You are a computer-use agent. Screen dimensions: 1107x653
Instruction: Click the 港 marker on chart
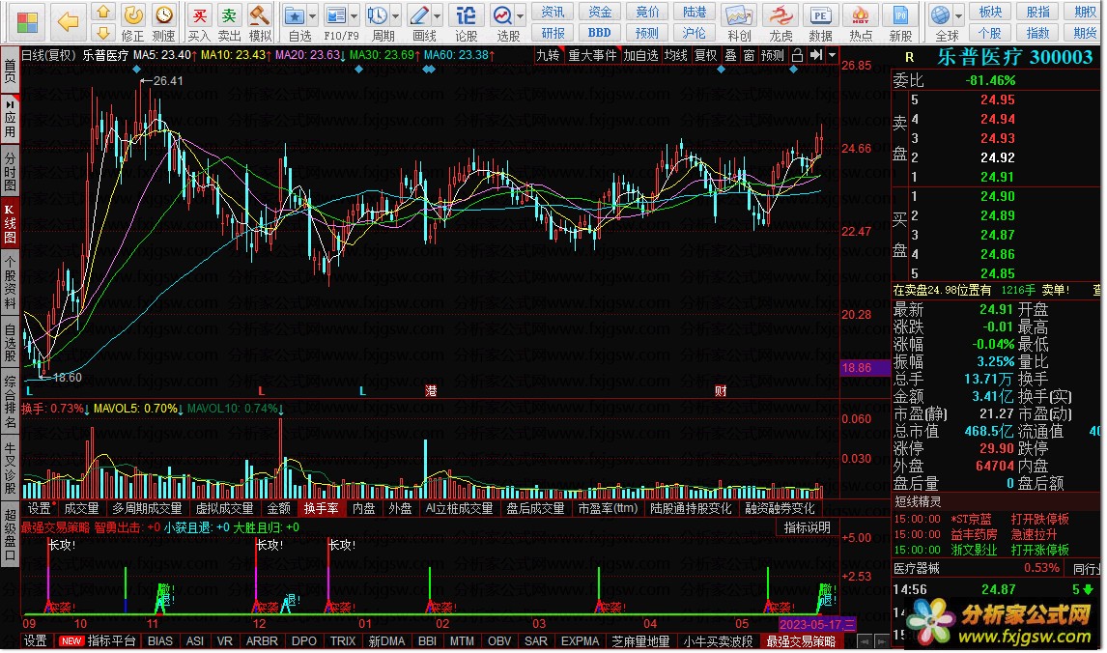tap(431, 390)
